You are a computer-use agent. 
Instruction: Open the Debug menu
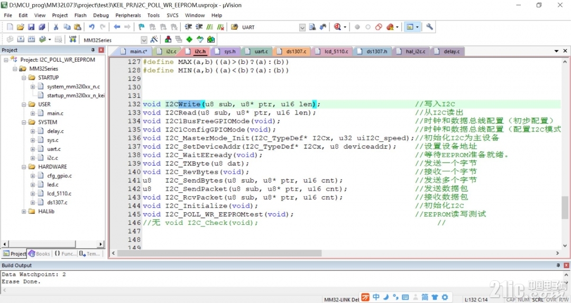click(101, 15)
